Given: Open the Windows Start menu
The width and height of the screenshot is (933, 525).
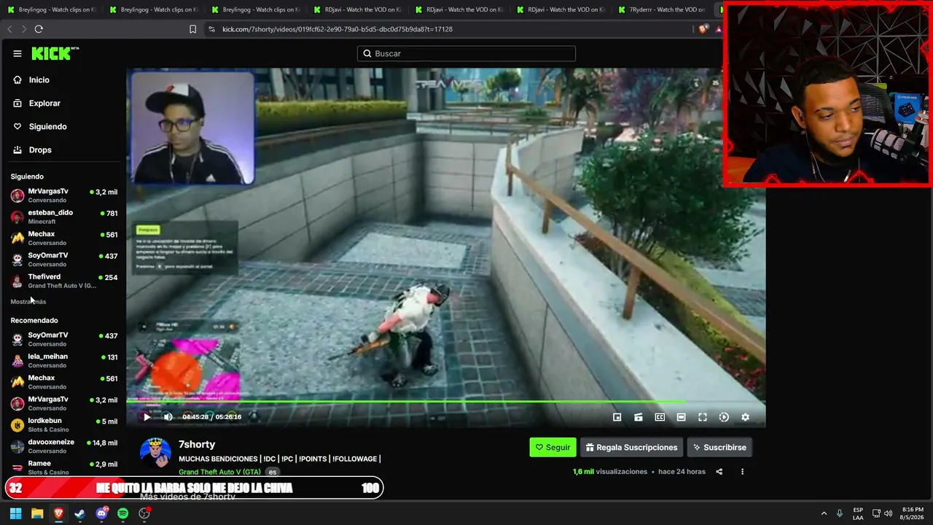Looking at the screenshot, I should pyautogui.click(x=15, y=513).
